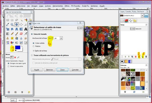This screenshot has width=152, height=103.
Task: Select the Move tool in toolbox
Action: (16, 25)
